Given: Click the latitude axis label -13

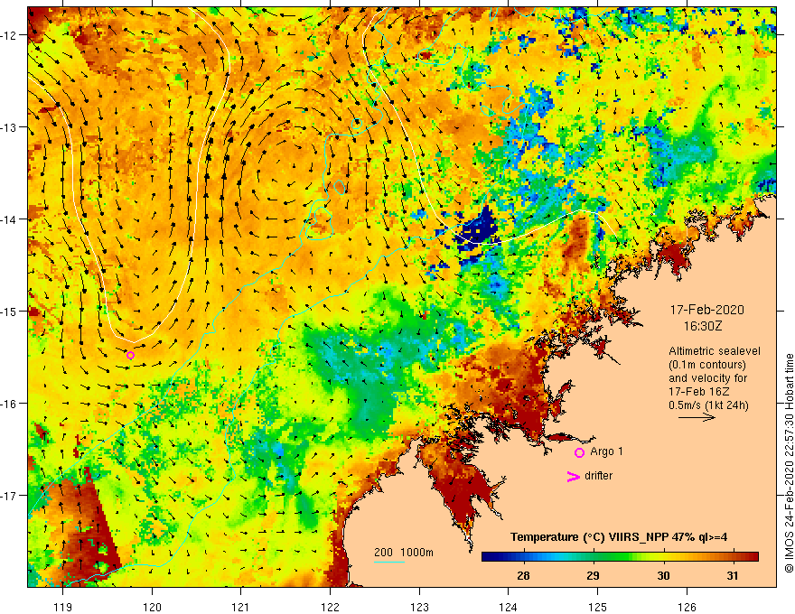Looking at the screenshot, I should point(9,127).
